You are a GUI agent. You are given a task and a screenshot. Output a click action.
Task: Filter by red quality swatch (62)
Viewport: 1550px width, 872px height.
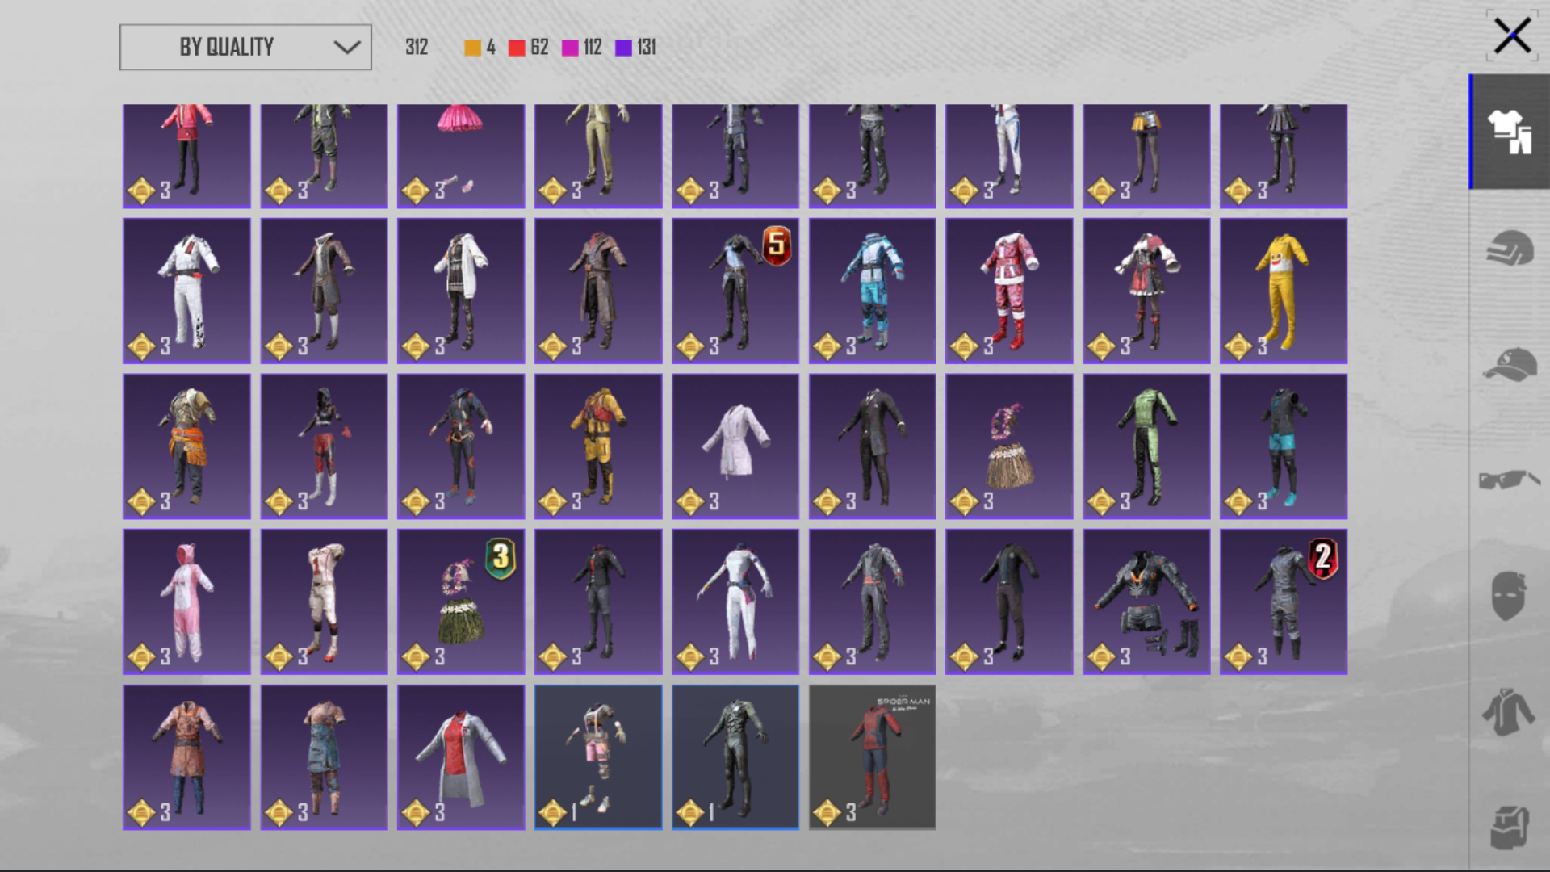pyautogui.click(x=517, y=48)
